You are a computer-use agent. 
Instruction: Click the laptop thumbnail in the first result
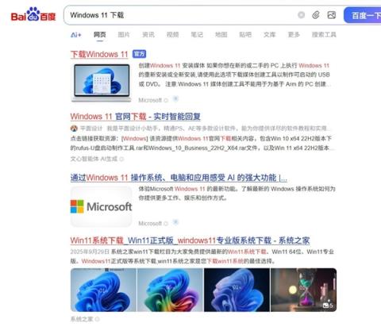tap(102, 83)
